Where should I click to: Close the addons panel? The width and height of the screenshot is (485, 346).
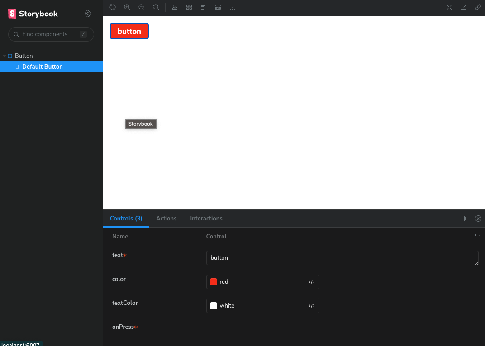pos(478,219)
